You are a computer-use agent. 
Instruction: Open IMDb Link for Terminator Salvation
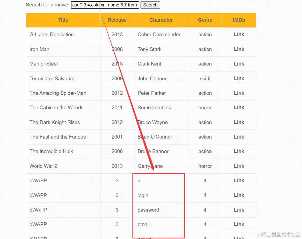(x=239, y=78)
